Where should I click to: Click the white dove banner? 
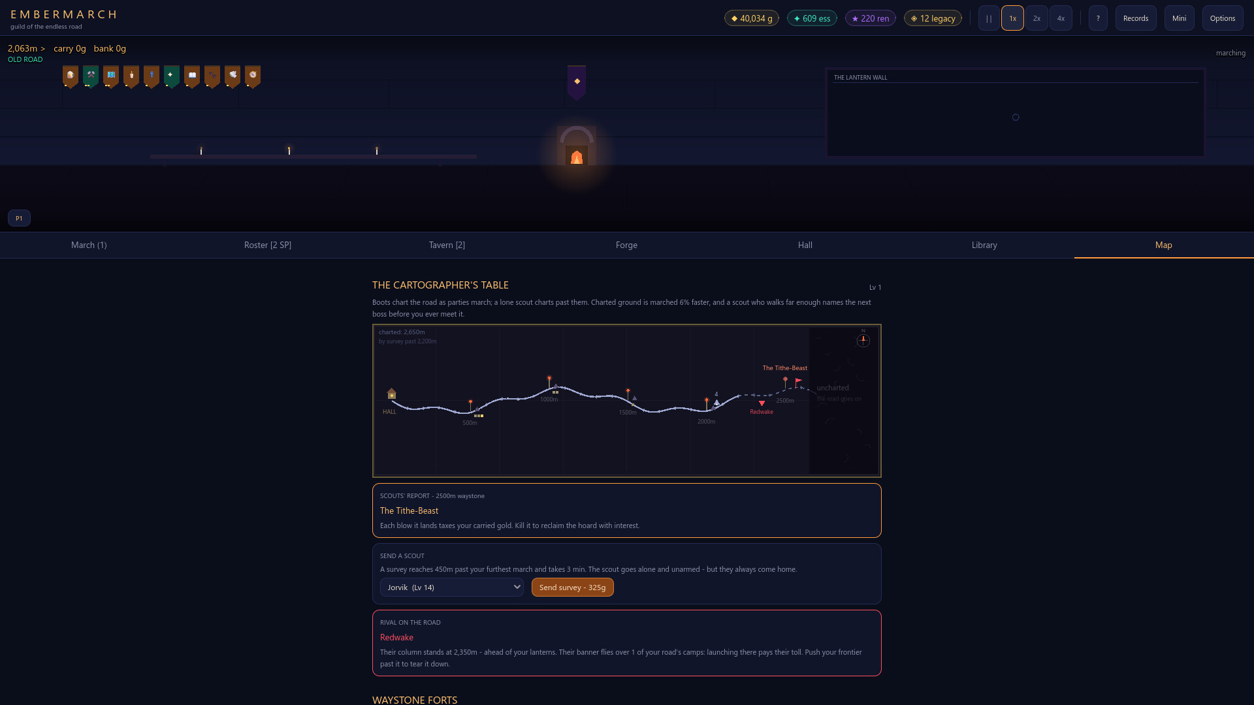click(233, 76)
